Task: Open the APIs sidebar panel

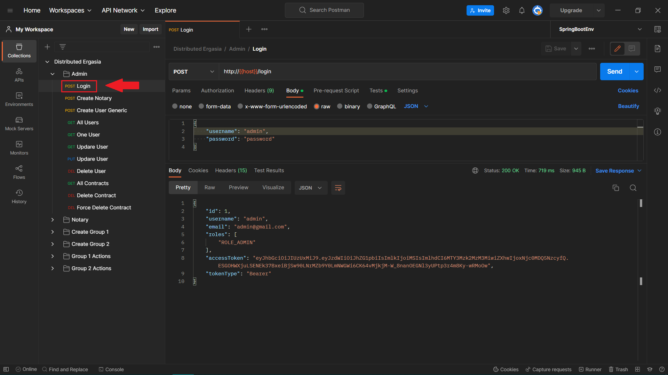Action: tap(19, 75)
